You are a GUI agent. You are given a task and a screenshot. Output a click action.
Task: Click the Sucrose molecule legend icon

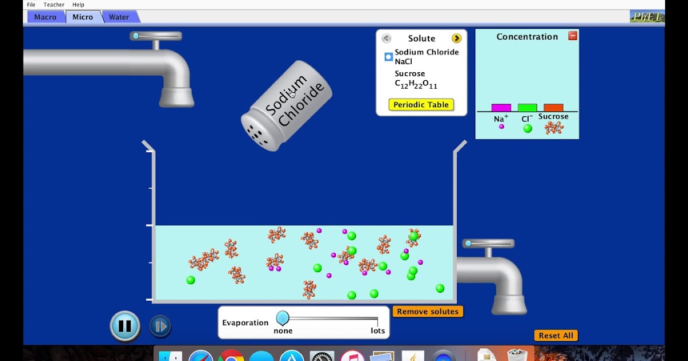[554, 128]
